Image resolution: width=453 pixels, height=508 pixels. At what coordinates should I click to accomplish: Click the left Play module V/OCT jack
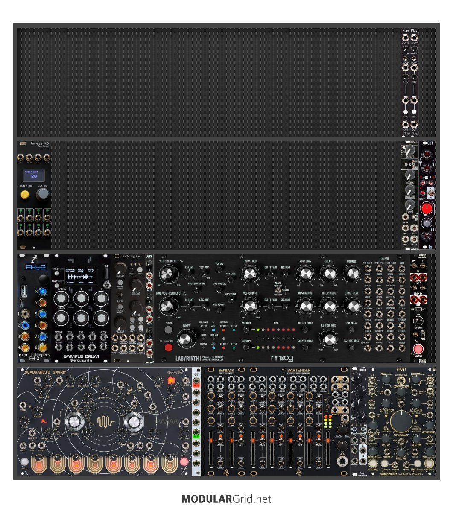coord(405,38)
